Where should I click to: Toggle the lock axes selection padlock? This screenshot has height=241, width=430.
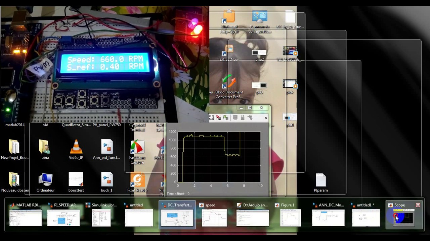click(x=243, y=117)
